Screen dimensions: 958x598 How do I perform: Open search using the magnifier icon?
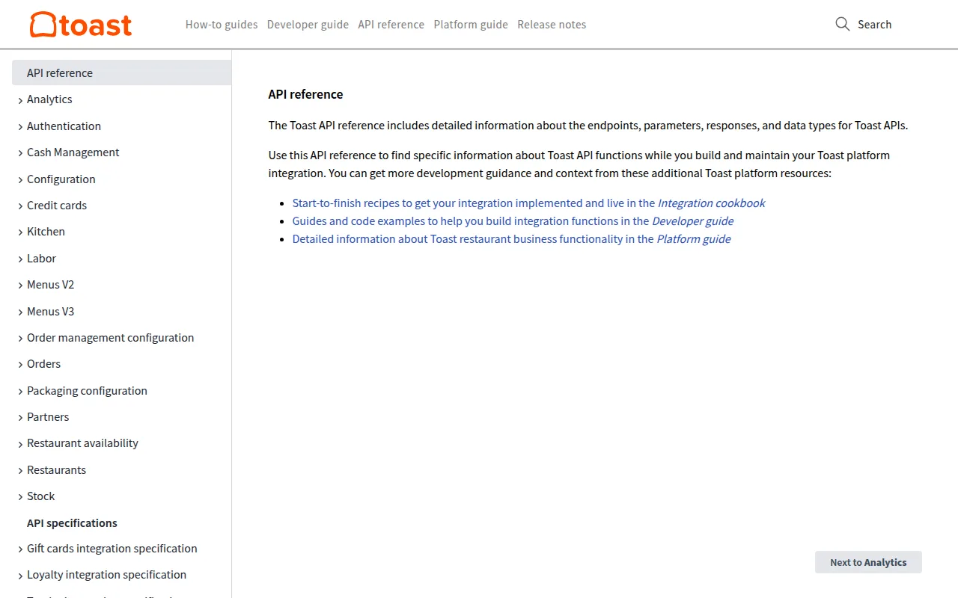[x=842, y=24]
